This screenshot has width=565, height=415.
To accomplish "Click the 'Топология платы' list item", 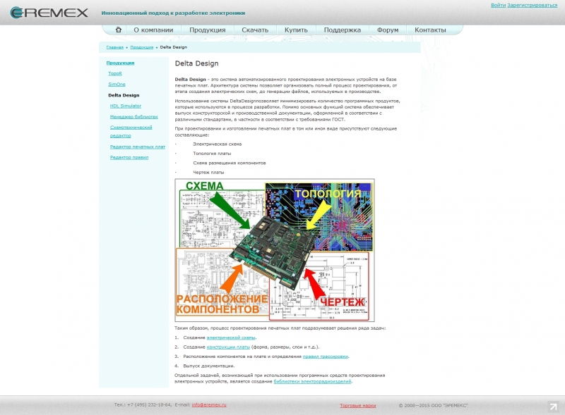I will point(212,154).
